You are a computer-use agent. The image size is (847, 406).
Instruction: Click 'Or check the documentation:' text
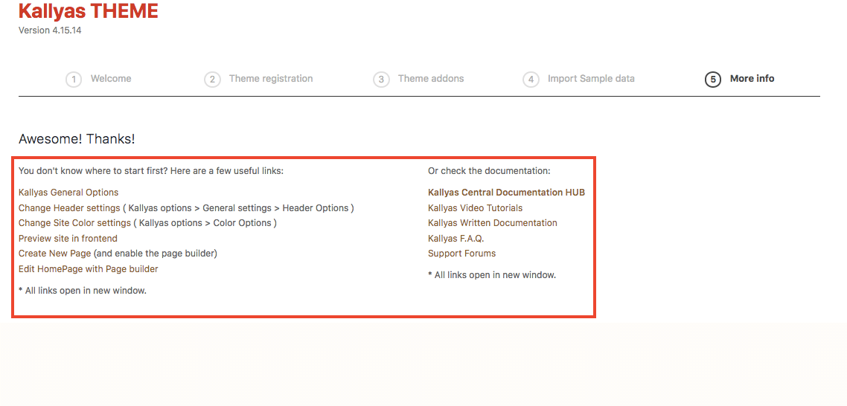[x=489, y=171]
